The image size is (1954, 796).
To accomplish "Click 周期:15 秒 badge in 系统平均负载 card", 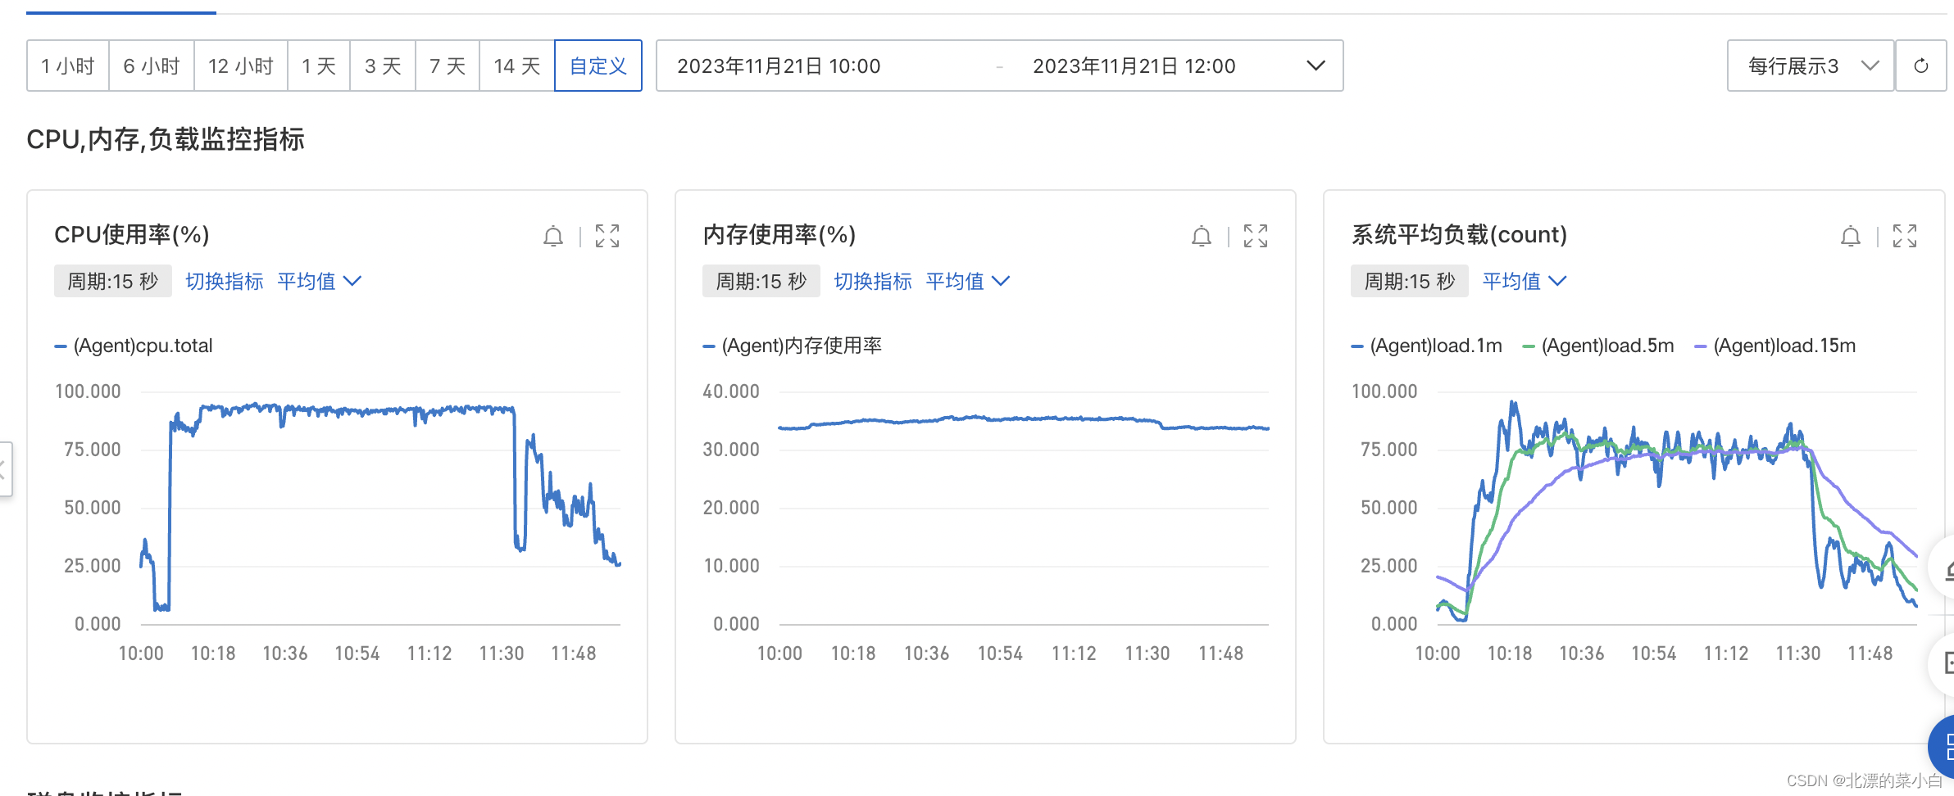I will coord(1410,281).
